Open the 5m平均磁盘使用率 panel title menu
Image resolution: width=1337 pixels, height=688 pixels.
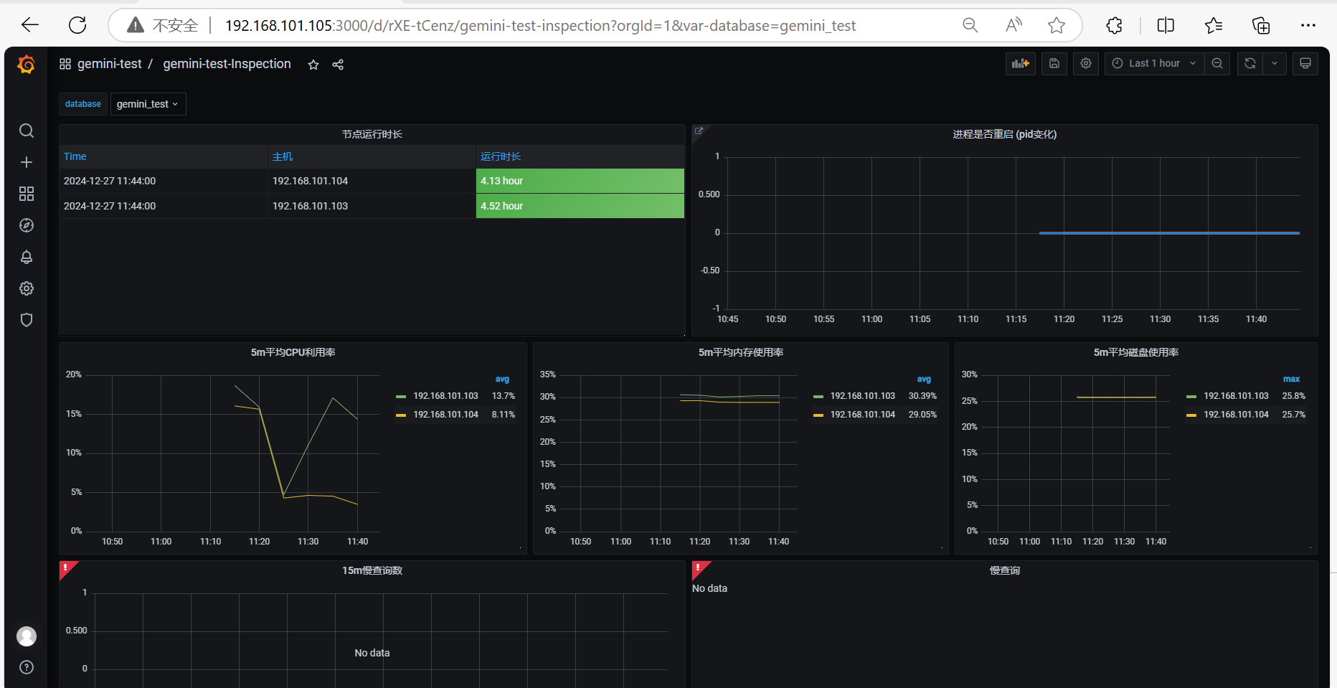(x=1136, y=352)
